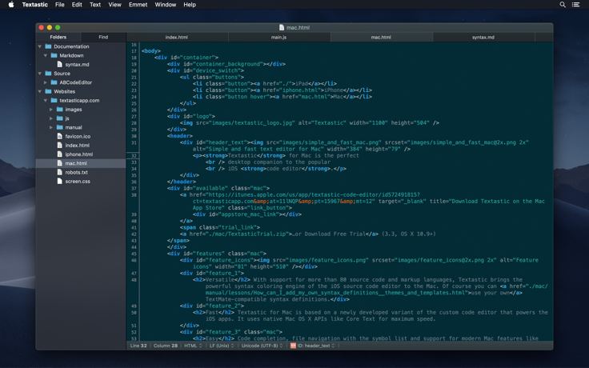Click the Websites folder icon
589x368 pixels.
pos(48,92)
